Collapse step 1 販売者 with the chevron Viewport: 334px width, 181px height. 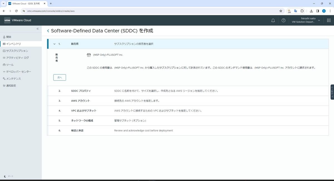(54, 44)
